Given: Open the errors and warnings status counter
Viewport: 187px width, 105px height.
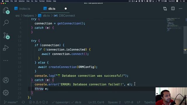Looking at the screenshot, I should pyautogui.click(x=38, y=102).
